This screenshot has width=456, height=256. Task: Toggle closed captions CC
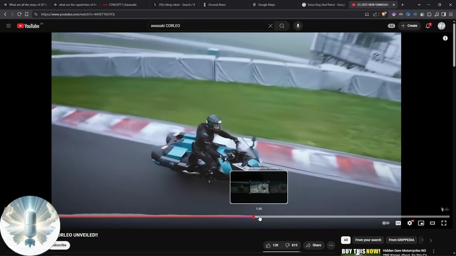[398, 223]
